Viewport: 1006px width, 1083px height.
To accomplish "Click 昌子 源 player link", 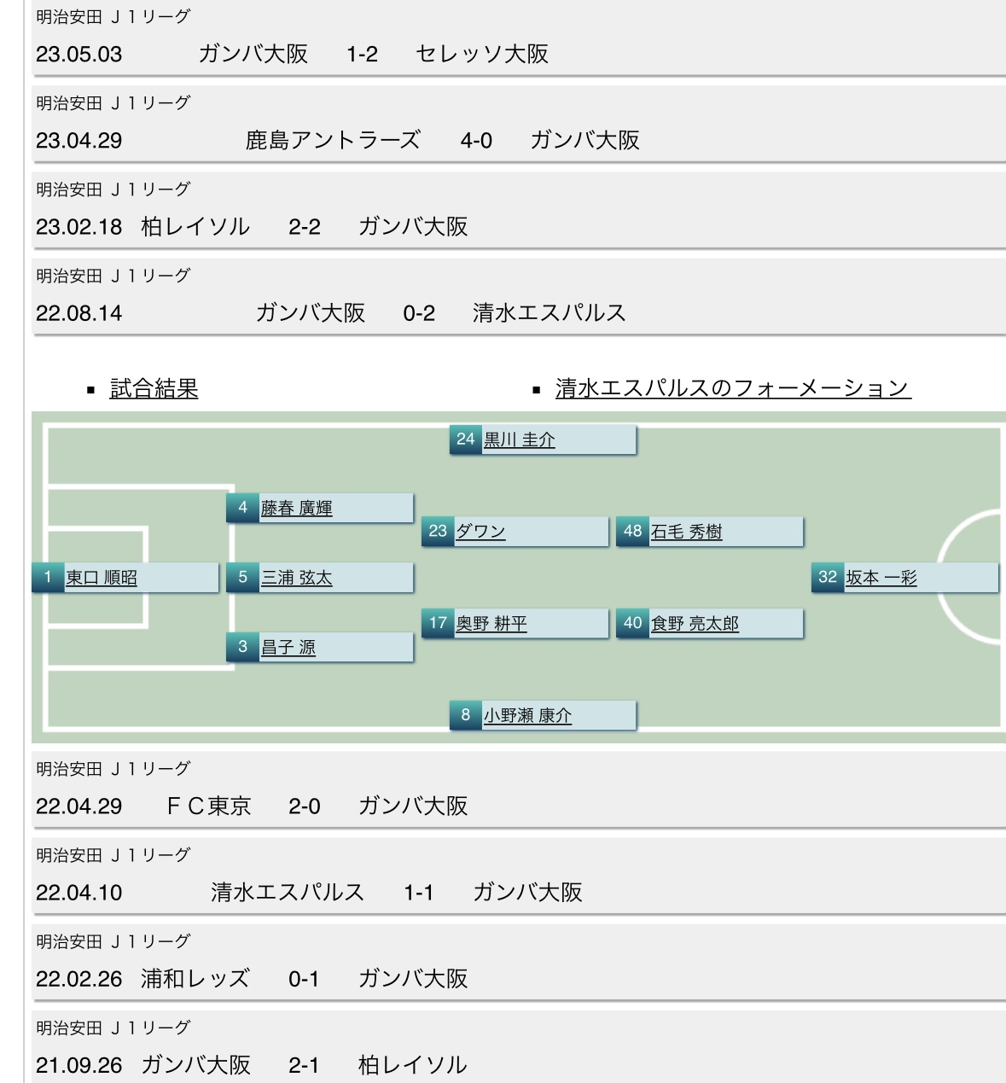I will (x=288, y=648).
